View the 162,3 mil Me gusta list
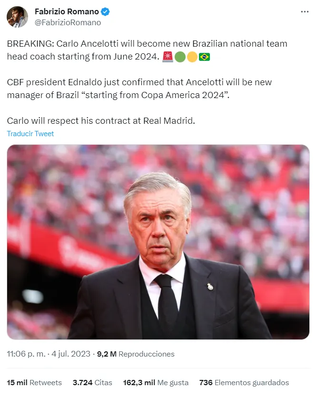This screenshot has height=398, width=316. click(156, 383)
